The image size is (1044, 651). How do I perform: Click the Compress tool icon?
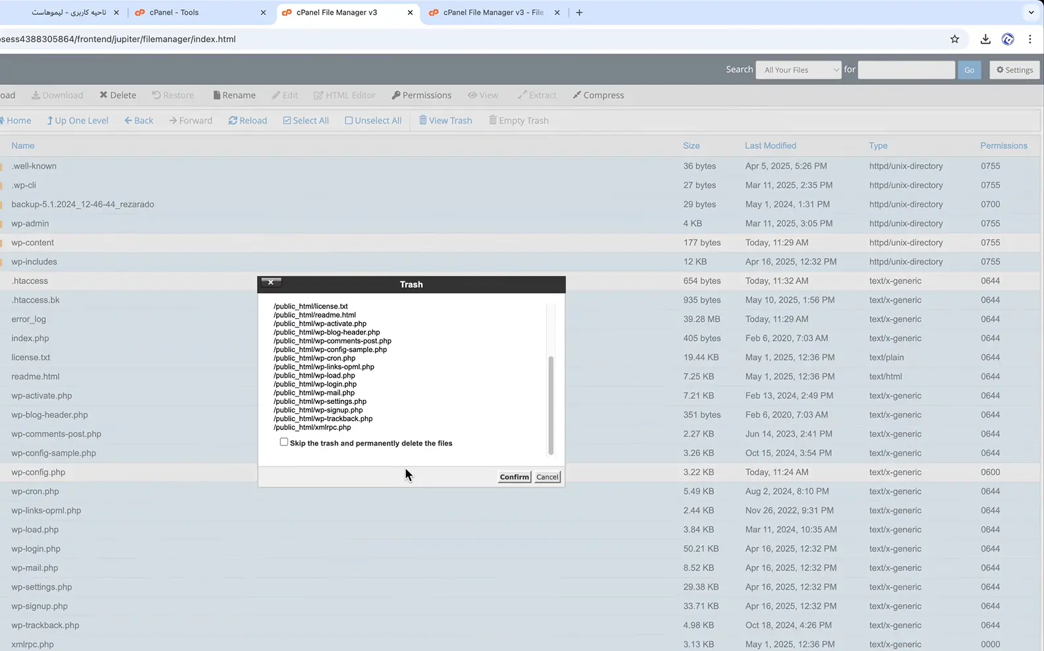[x=577, y=95]
